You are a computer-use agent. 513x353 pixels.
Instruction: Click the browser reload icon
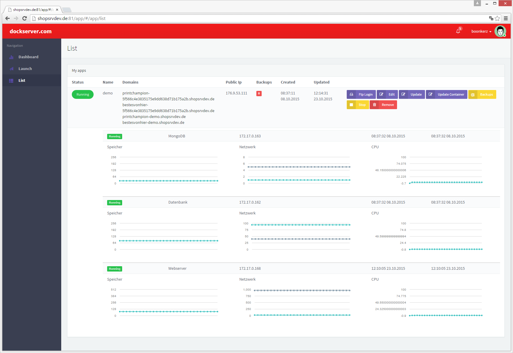(x=25, y=18)
